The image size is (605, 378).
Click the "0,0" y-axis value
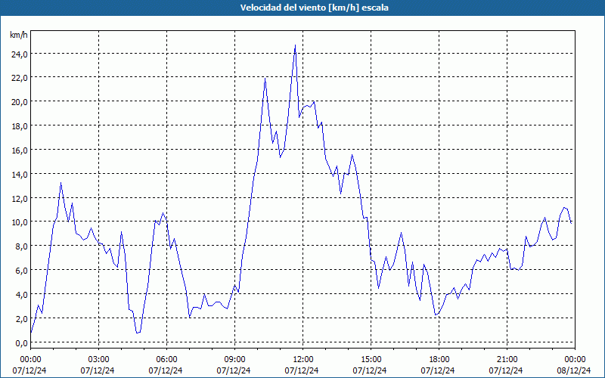[21, 343]
